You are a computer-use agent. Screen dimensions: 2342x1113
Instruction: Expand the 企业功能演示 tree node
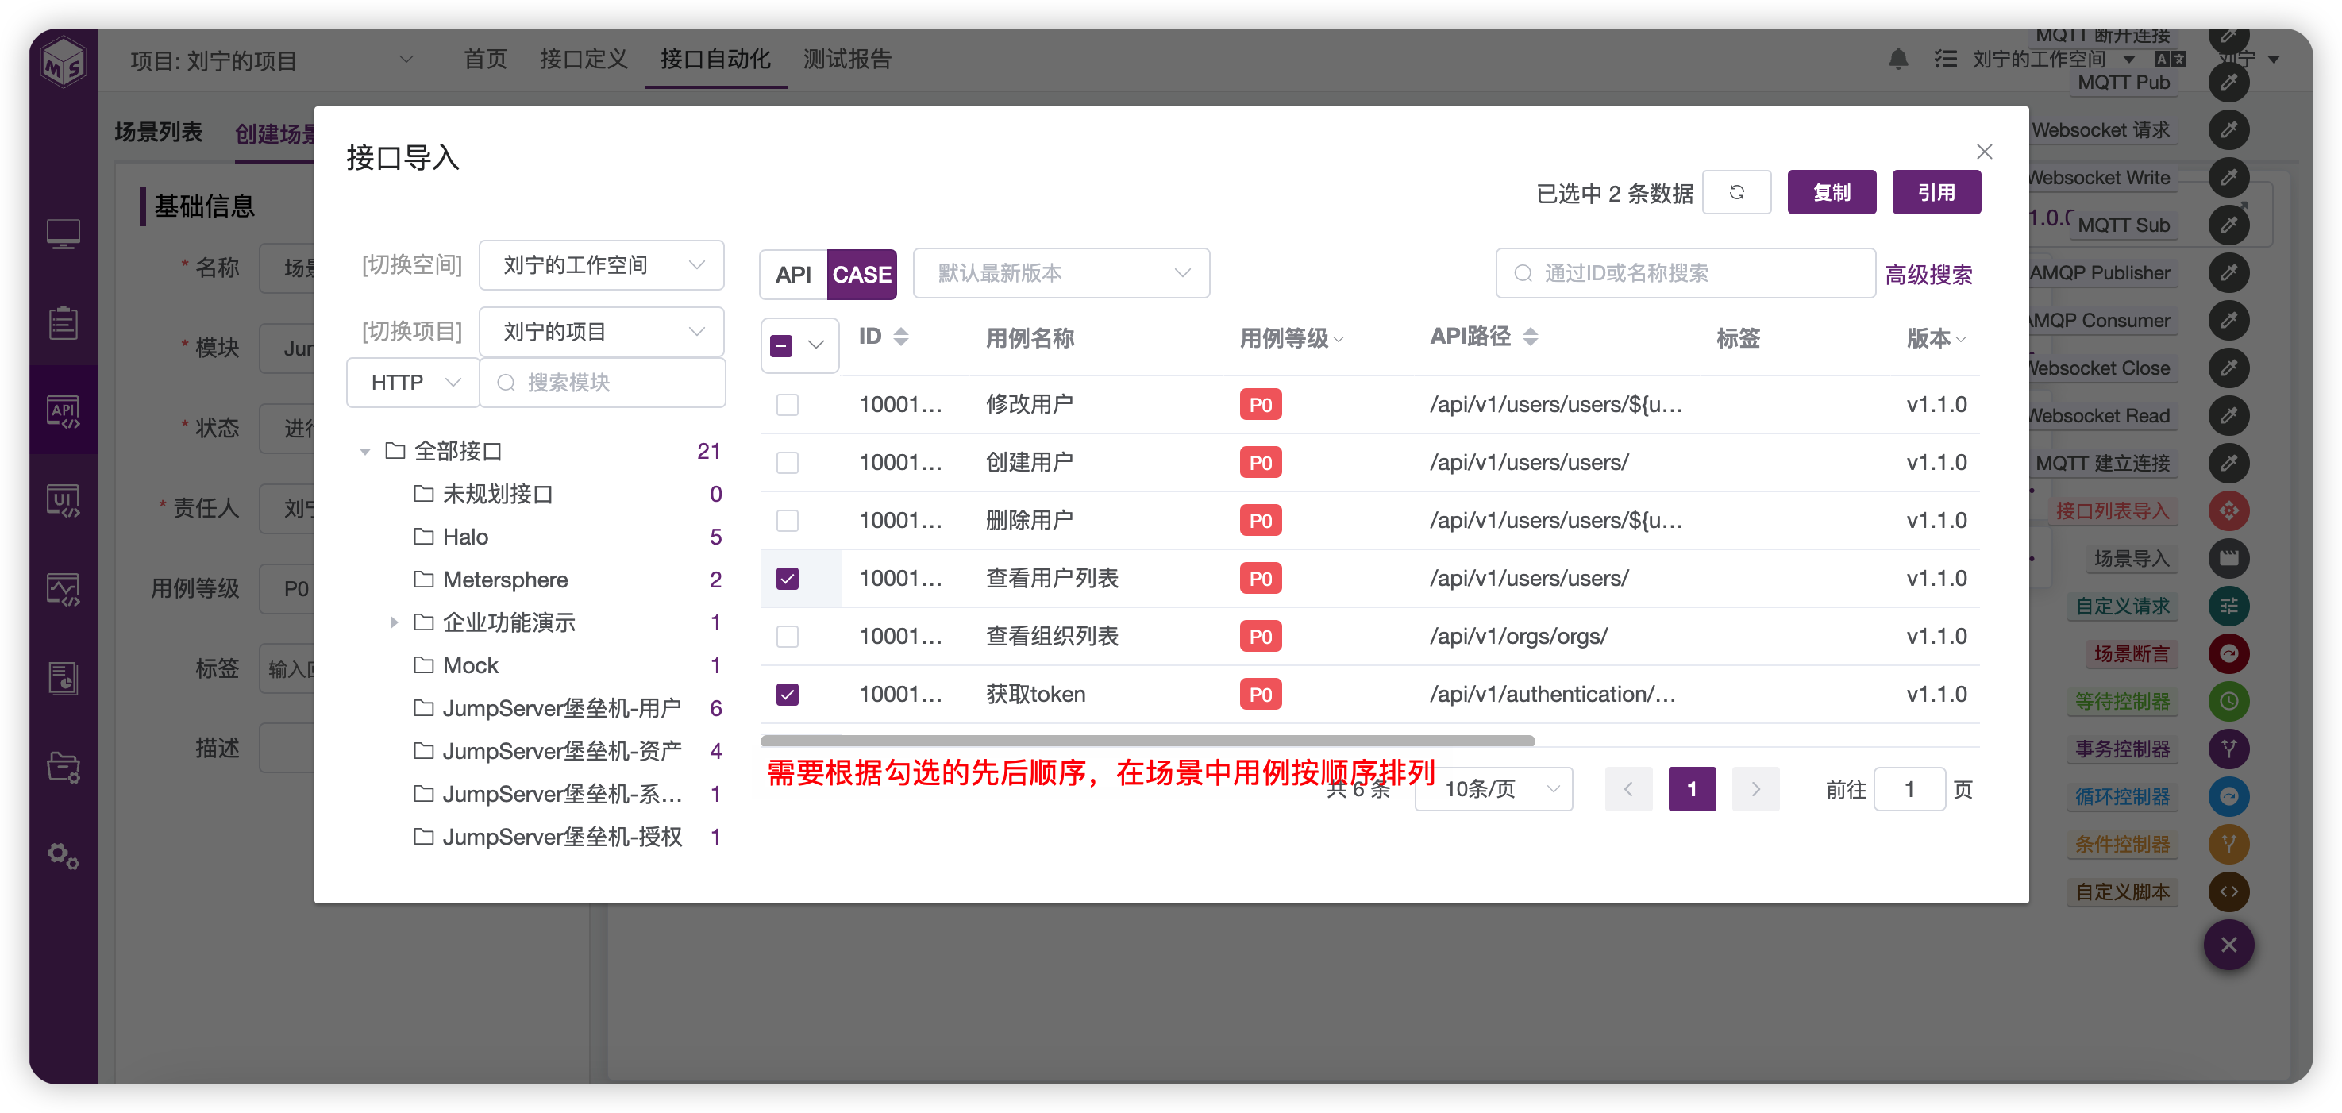pyautogui.click(x=394, y=622)
